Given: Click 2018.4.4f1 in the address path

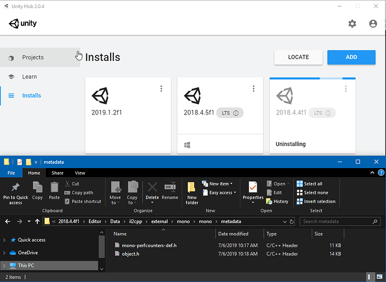Looking at the screenshot, I should [69, 222].
